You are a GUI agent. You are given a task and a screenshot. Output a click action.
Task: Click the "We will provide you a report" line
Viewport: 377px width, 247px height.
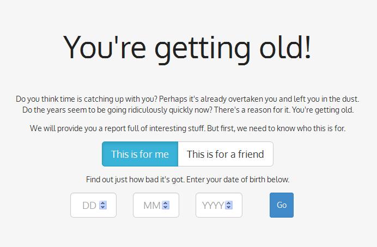coord(188,129)
